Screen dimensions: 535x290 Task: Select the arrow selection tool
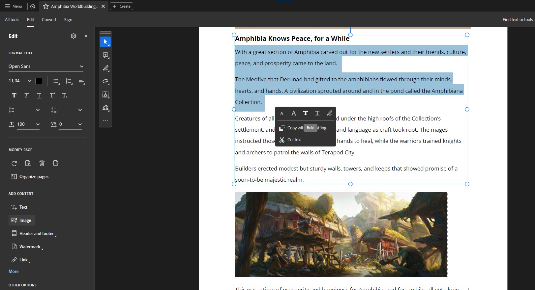point(105,42)
